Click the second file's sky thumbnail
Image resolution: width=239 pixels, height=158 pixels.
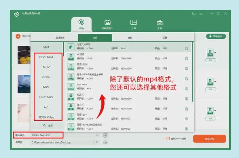pos(24,84)
